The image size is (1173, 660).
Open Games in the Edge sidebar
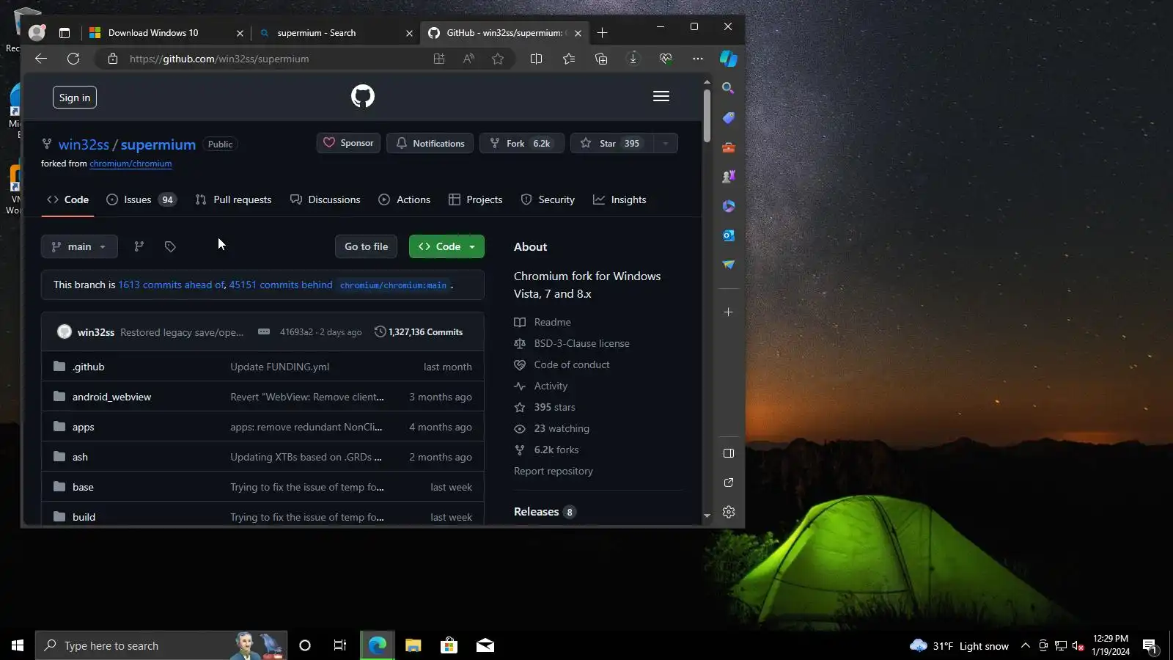click(728, 177)
